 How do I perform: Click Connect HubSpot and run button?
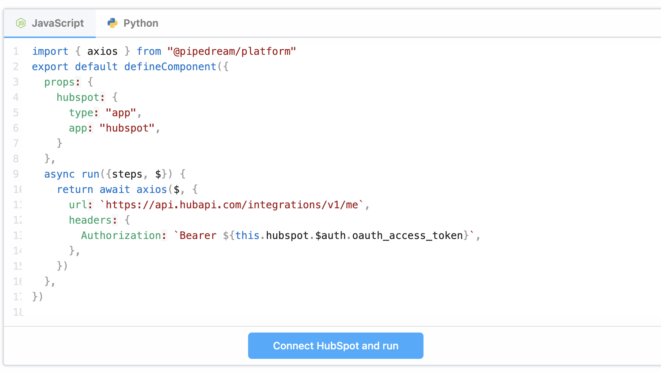click(335, 346)
